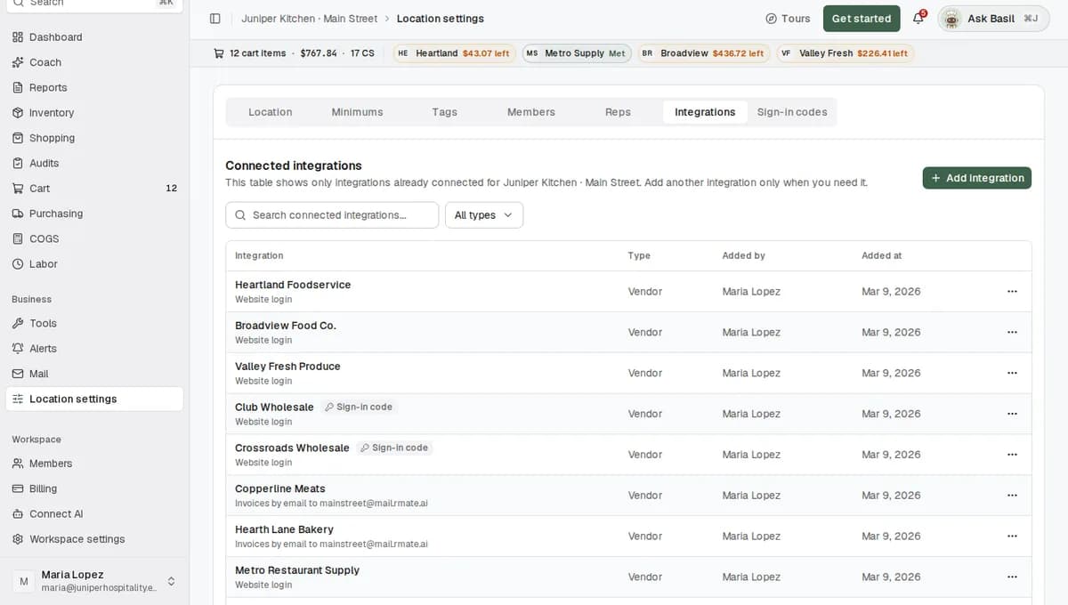Open Mail in the sidebar

94,374
